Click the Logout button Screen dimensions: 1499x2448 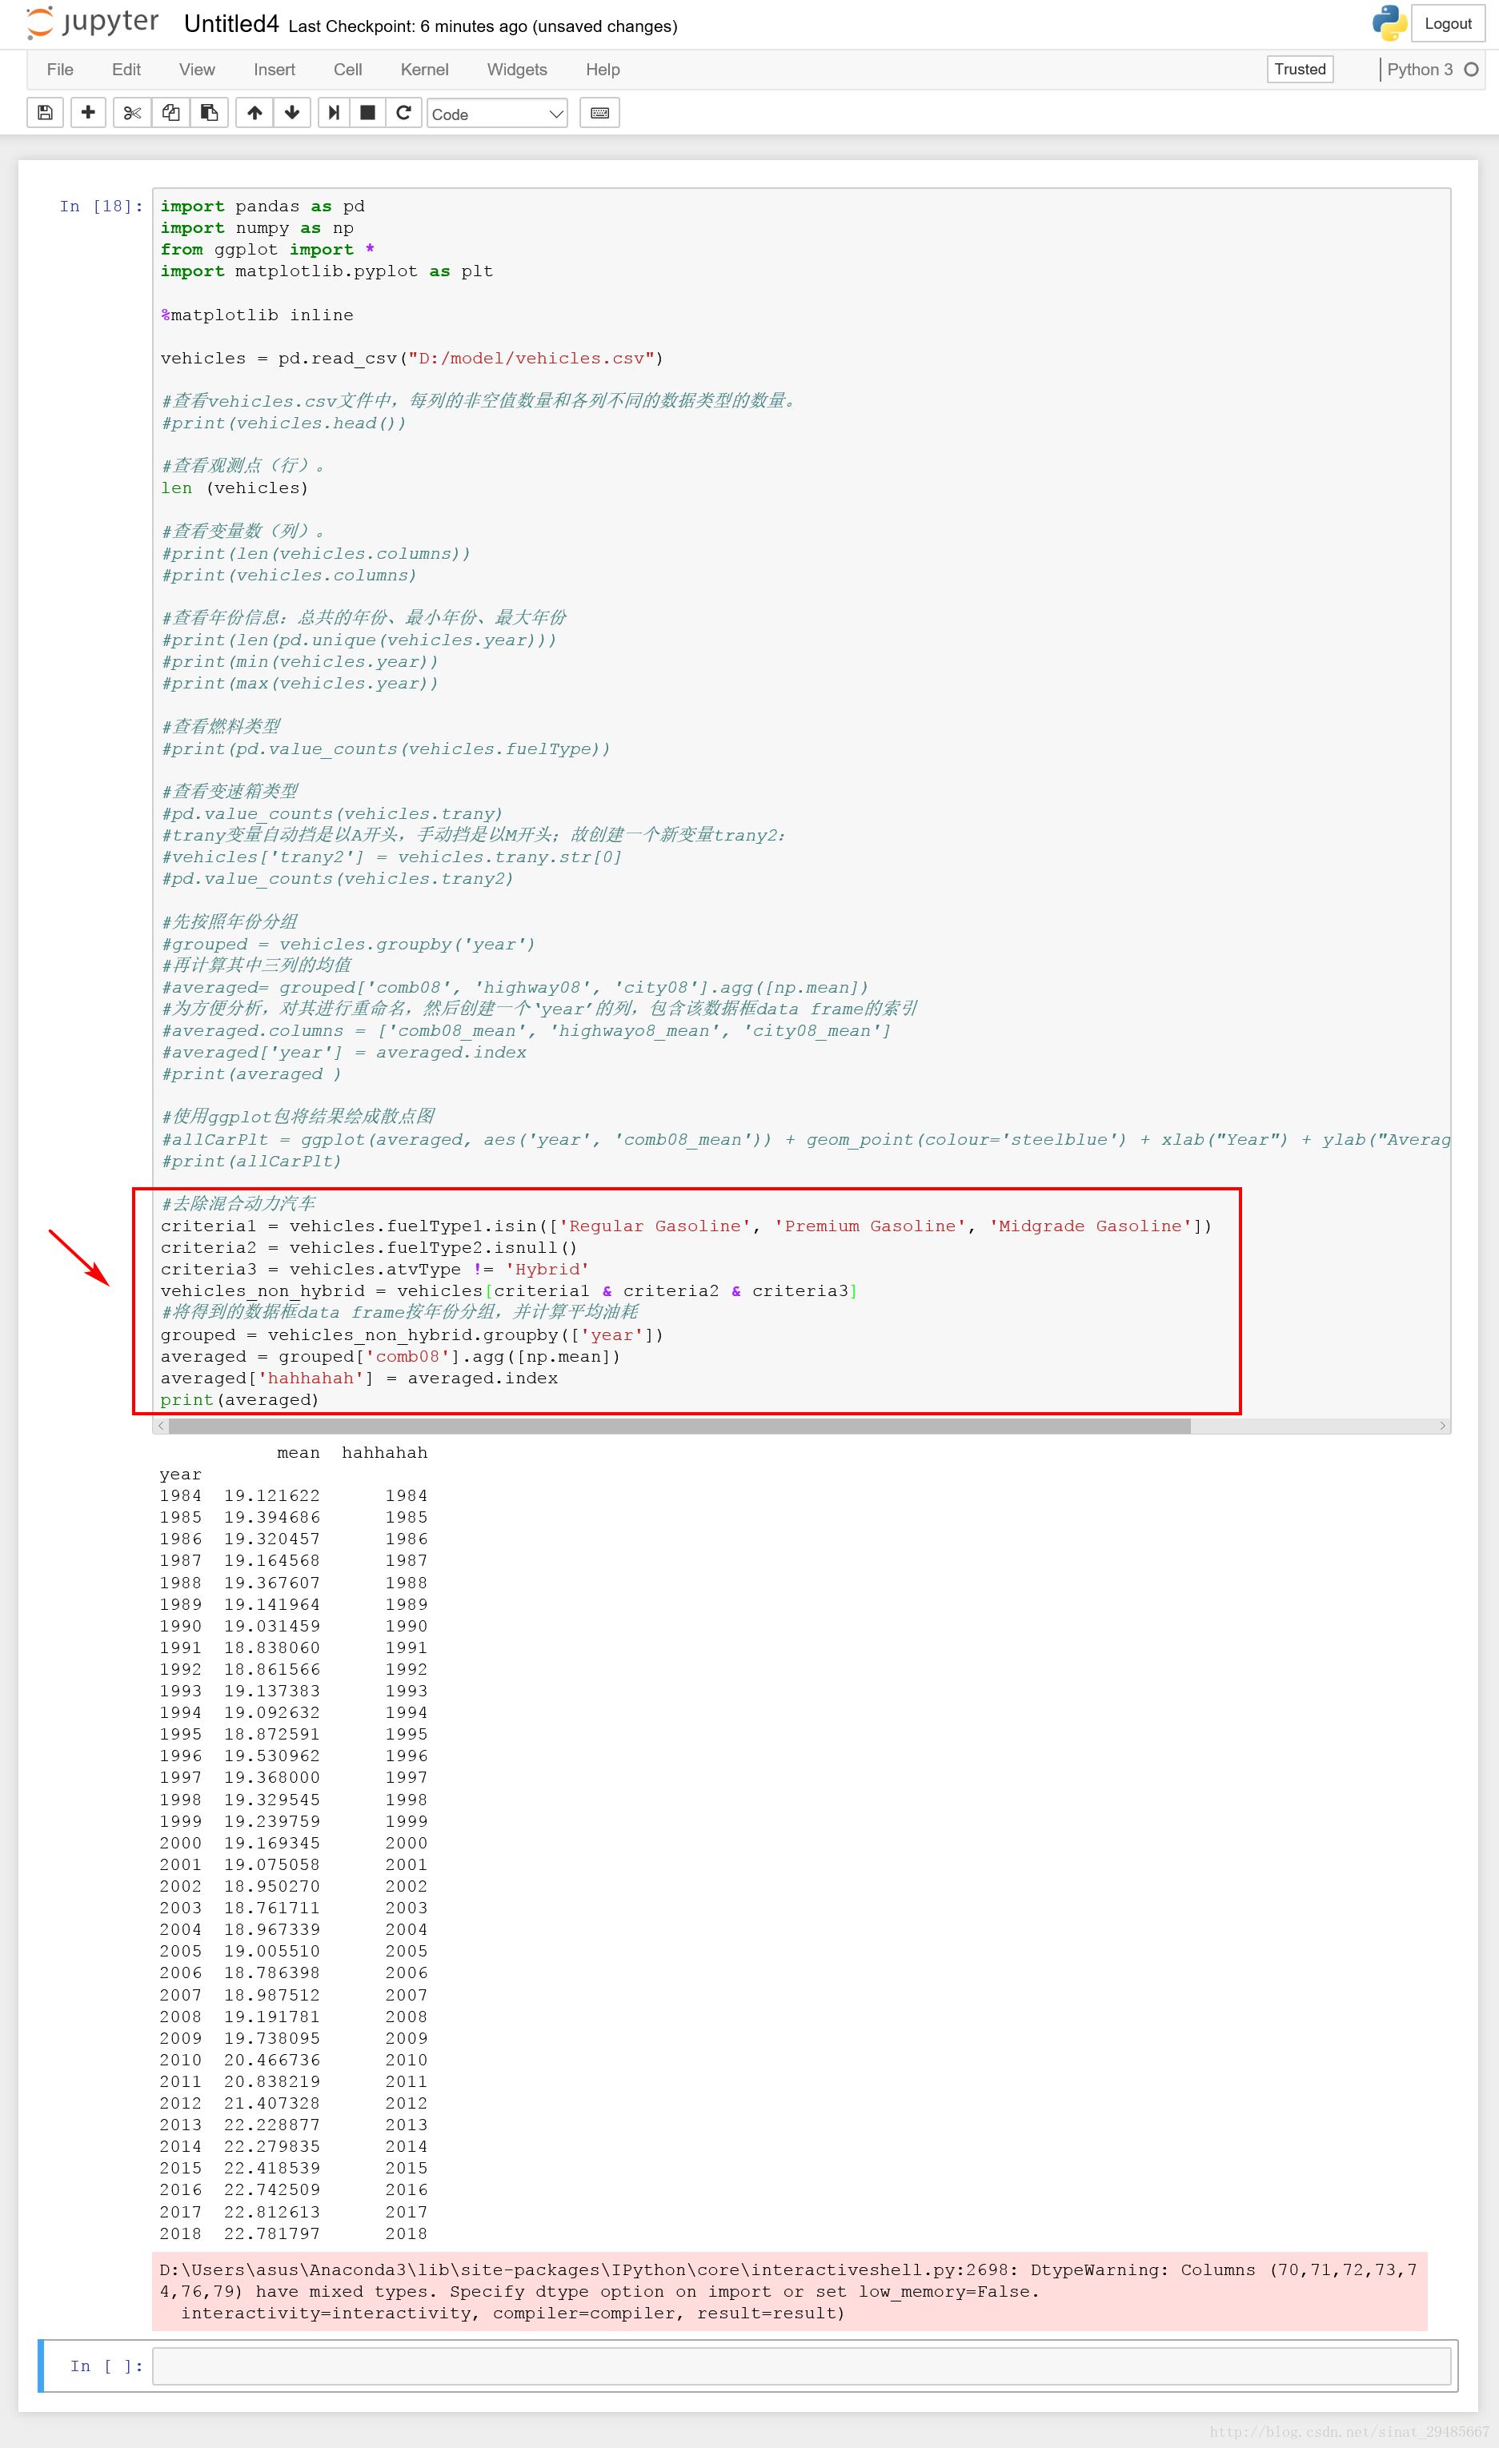tap(1447, 24)
